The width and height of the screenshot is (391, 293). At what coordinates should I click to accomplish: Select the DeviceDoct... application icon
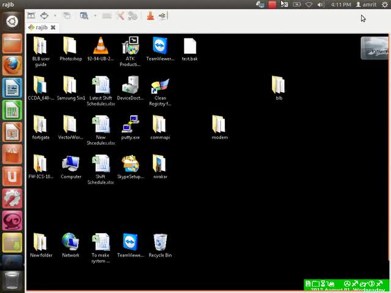click(130, 88)
